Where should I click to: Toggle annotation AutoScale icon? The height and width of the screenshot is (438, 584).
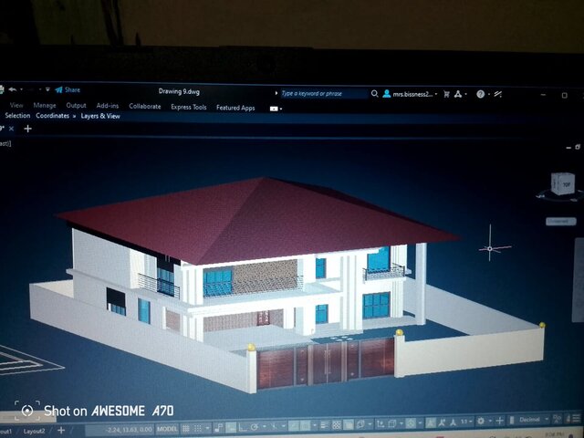pos(442,422)
